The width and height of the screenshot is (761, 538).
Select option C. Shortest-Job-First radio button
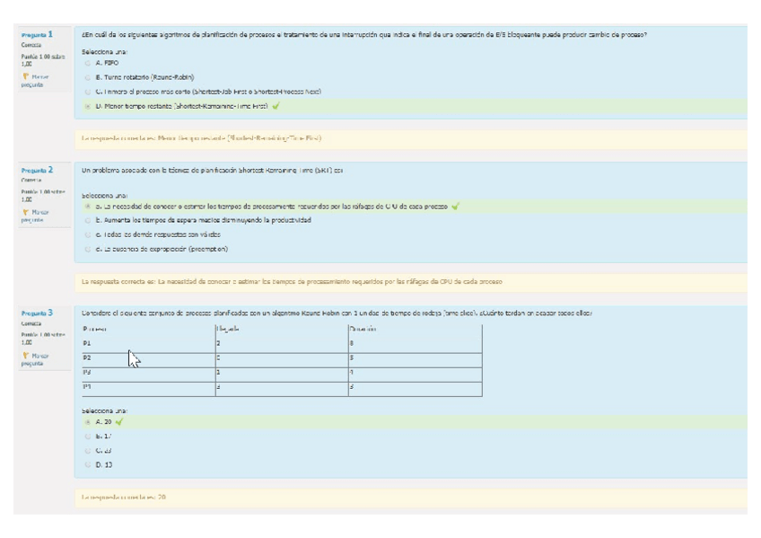88,92
